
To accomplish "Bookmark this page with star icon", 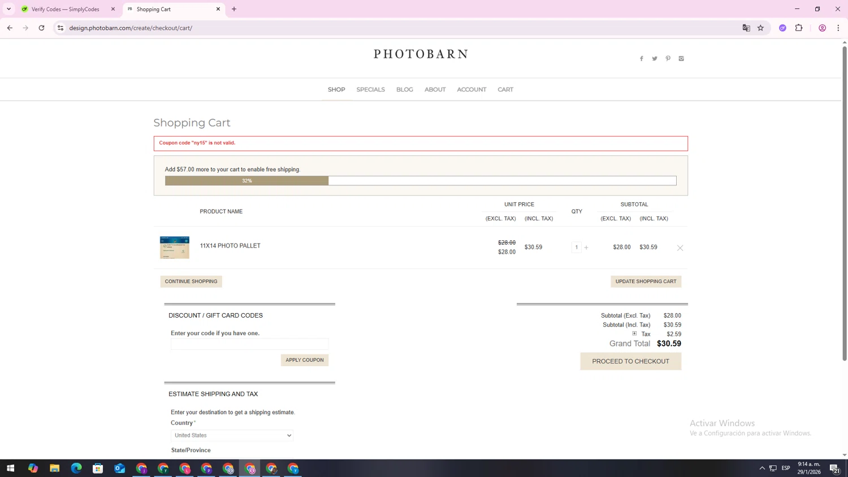I will 760,28.
